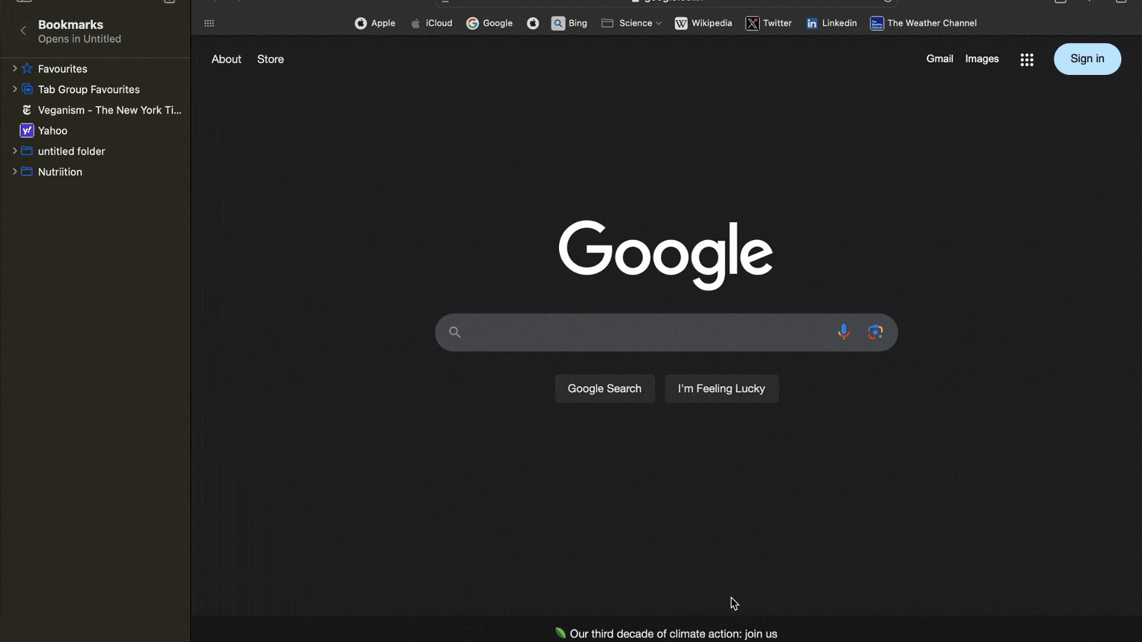Click the I'm Feeling Lucky button

721,389
